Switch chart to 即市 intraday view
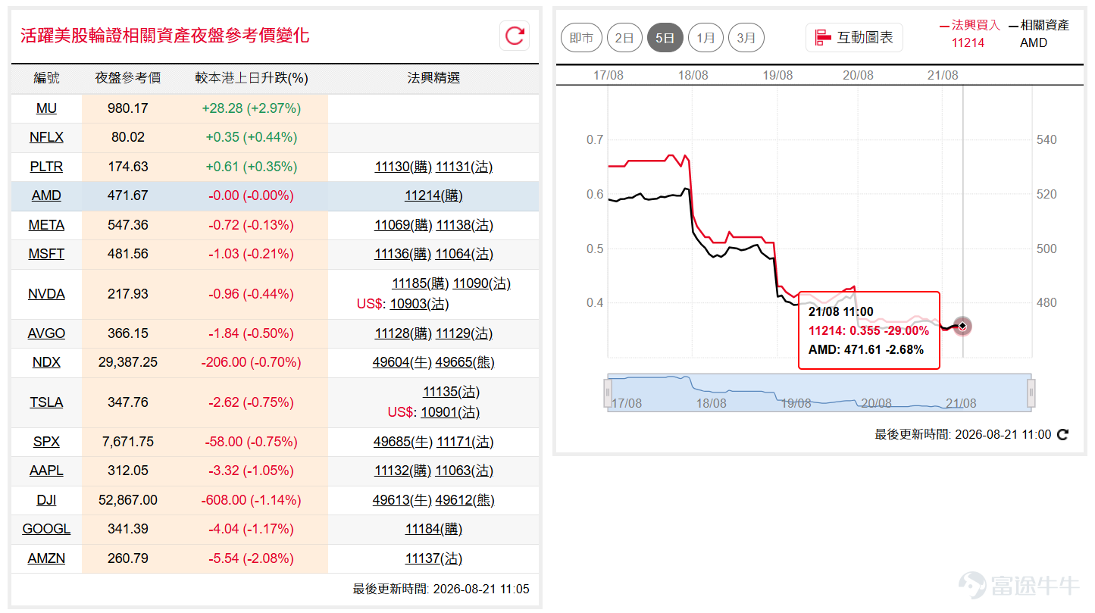Image resolution: width=1095 pixels, height=613 pixels. pos(582,37)
